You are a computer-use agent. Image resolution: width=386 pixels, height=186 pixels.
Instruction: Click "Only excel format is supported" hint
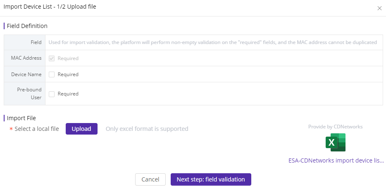[147, 129]
